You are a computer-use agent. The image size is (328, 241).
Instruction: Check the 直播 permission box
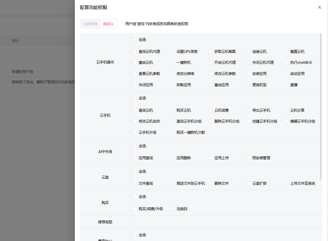pos(287,85)
